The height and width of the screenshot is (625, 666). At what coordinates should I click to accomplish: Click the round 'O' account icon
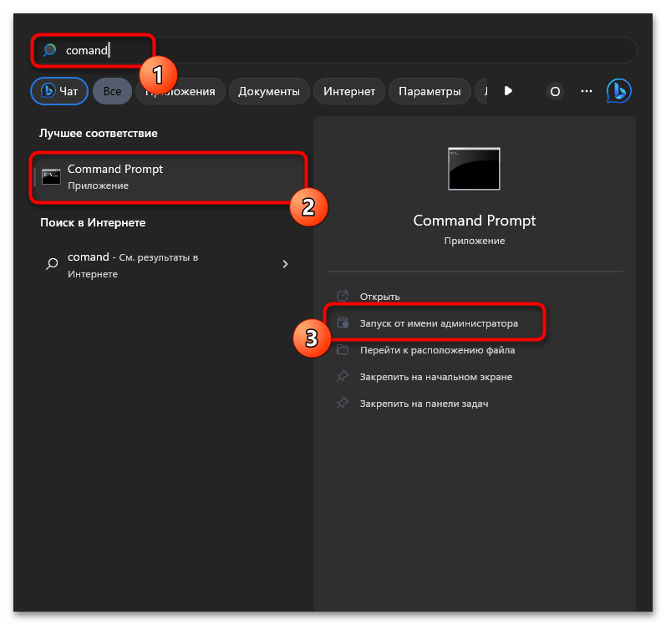[555, 91]
